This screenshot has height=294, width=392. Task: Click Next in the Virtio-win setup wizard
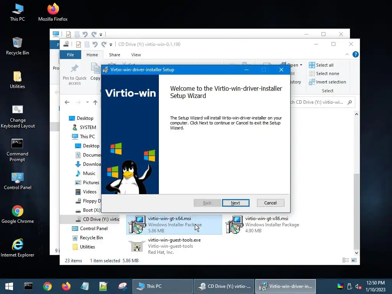[235, 203]
